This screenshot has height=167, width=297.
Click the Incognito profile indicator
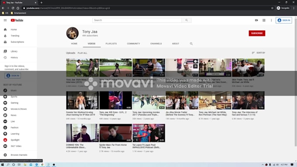[x=283, y=8]
